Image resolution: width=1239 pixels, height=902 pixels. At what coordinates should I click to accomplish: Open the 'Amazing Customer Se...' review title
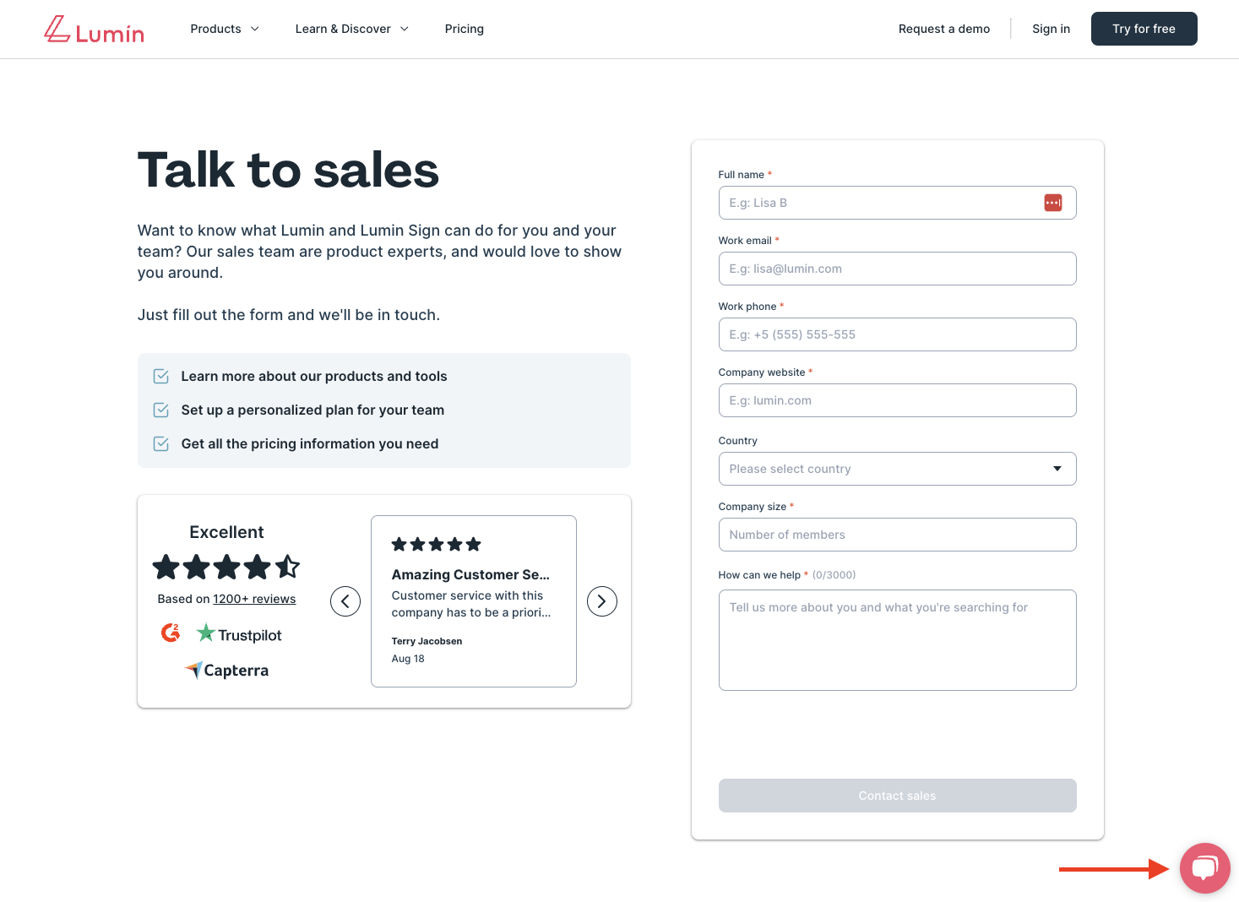click(x=470, y=574)
